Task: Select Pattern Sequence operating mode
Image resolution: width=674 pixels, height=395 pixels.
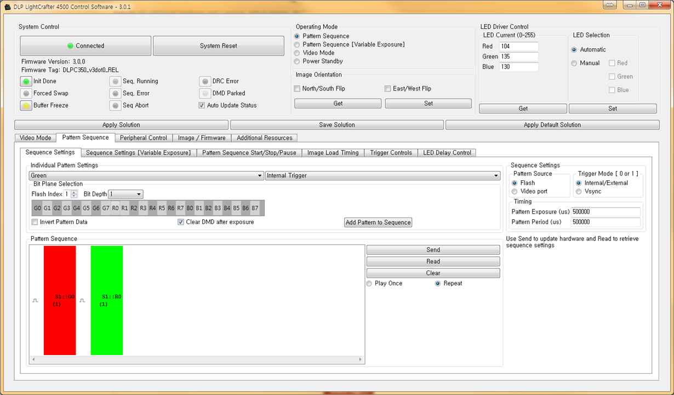Action: (x=297, y=36)
